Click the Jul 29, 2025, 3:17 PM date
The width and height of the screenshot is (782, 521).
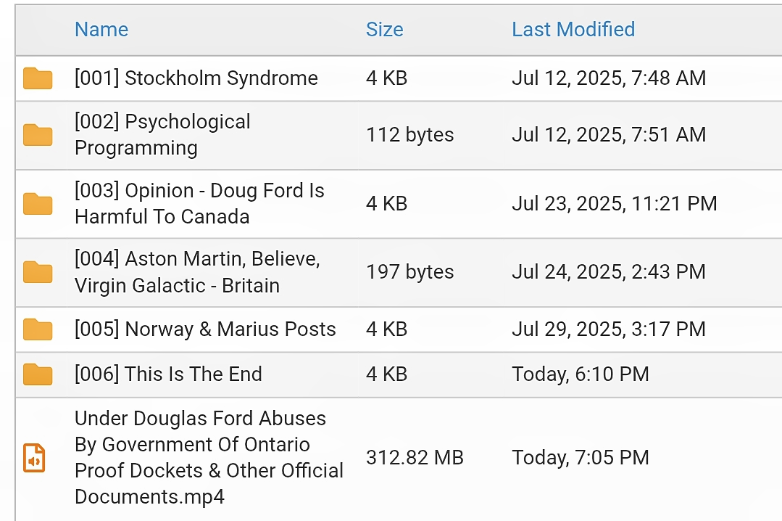pyautogui.click(x=608, y=329)
